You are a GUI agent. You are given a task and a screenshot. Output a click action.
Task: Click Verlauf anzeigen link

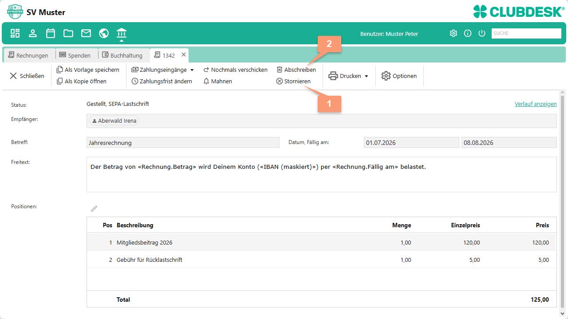click(536, 104)
